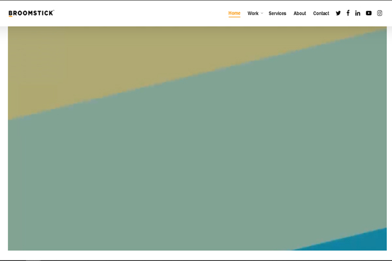Navigate to the About page
392x261 pixels.
click(299, 13)
